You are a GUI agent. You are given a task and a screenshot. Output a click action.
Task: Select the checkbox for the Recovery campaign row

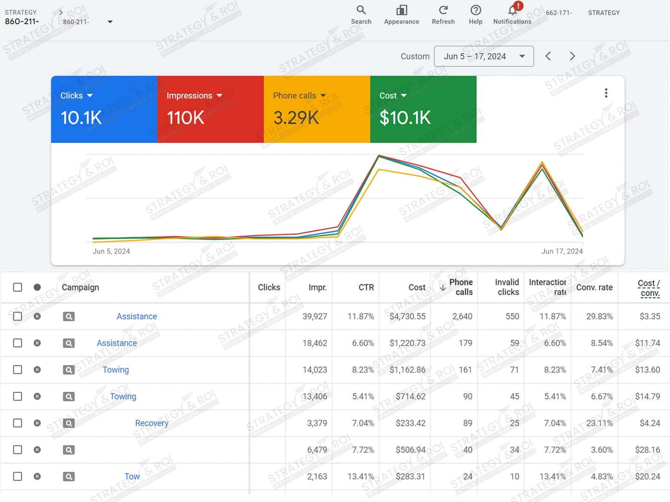click(18, 423)
